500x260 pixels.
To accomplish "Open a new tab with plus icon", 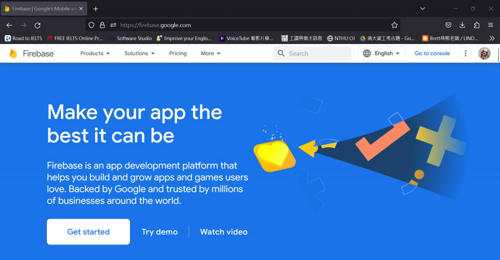I will coord(96,9).
